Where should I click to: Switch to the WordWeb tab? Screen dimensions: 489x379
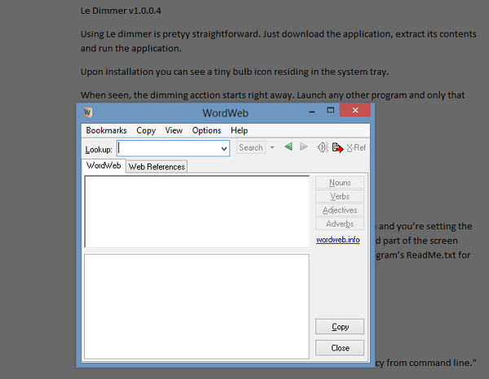[x=104, y=166]
